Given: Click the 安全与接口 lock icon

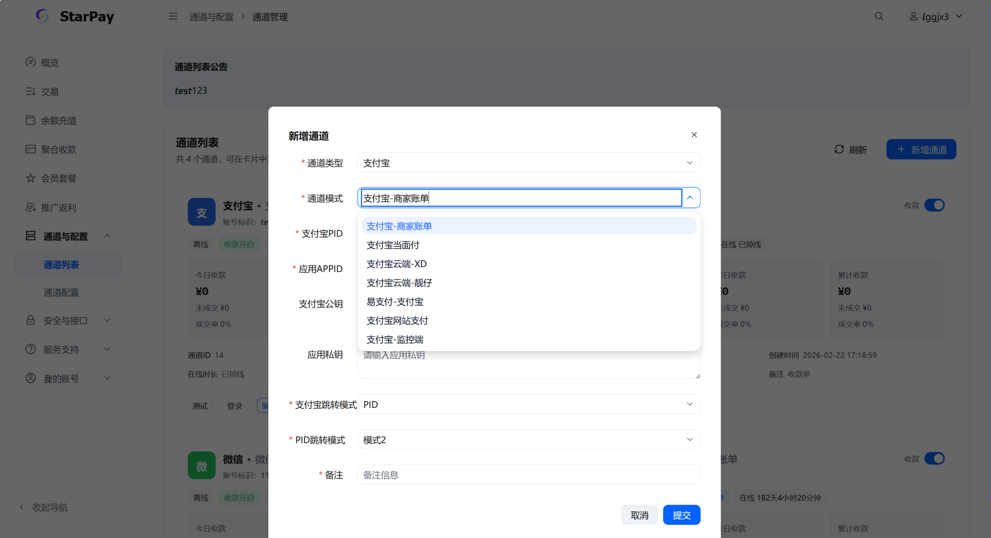Looking at the screenshot, I should point(31,320).
